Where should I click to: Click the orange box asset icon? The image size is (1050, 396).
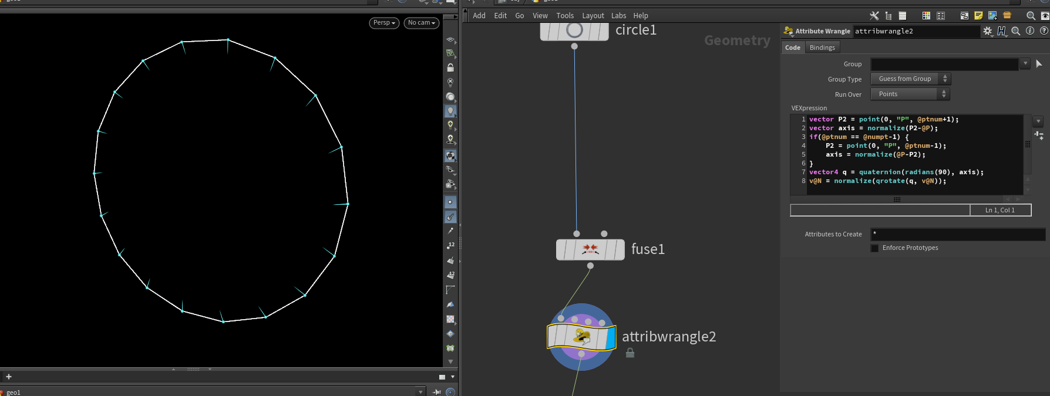[1007, 16]
